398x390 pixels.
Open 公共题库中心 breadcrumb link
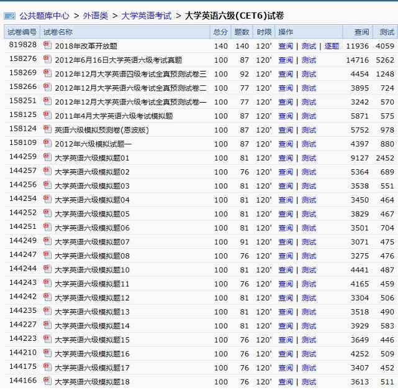[x=44, y=16]
